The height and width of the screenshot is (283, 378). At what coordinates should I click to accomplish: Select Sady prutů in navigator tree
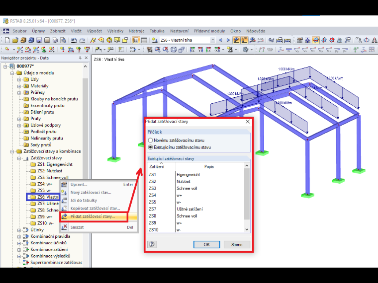pyautogui.click(x=41, y=145)
